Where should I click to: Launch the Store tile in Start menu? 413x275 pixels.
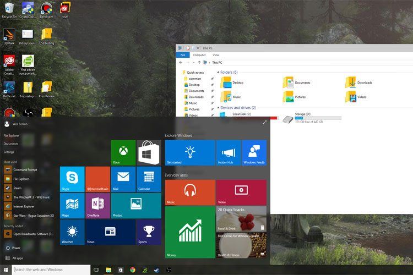point(149,152)
